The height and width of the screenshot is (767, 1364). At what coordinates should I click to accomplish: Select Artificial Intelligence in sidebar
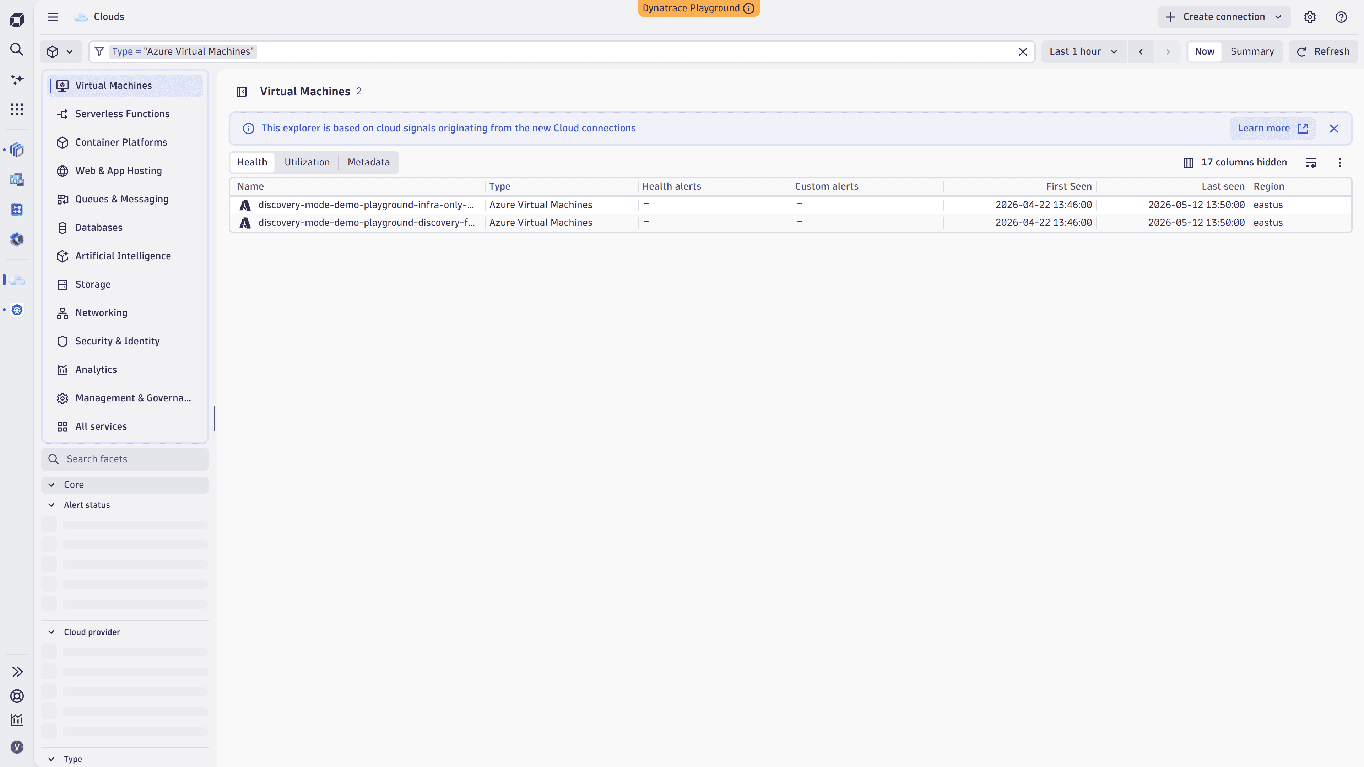125,256
